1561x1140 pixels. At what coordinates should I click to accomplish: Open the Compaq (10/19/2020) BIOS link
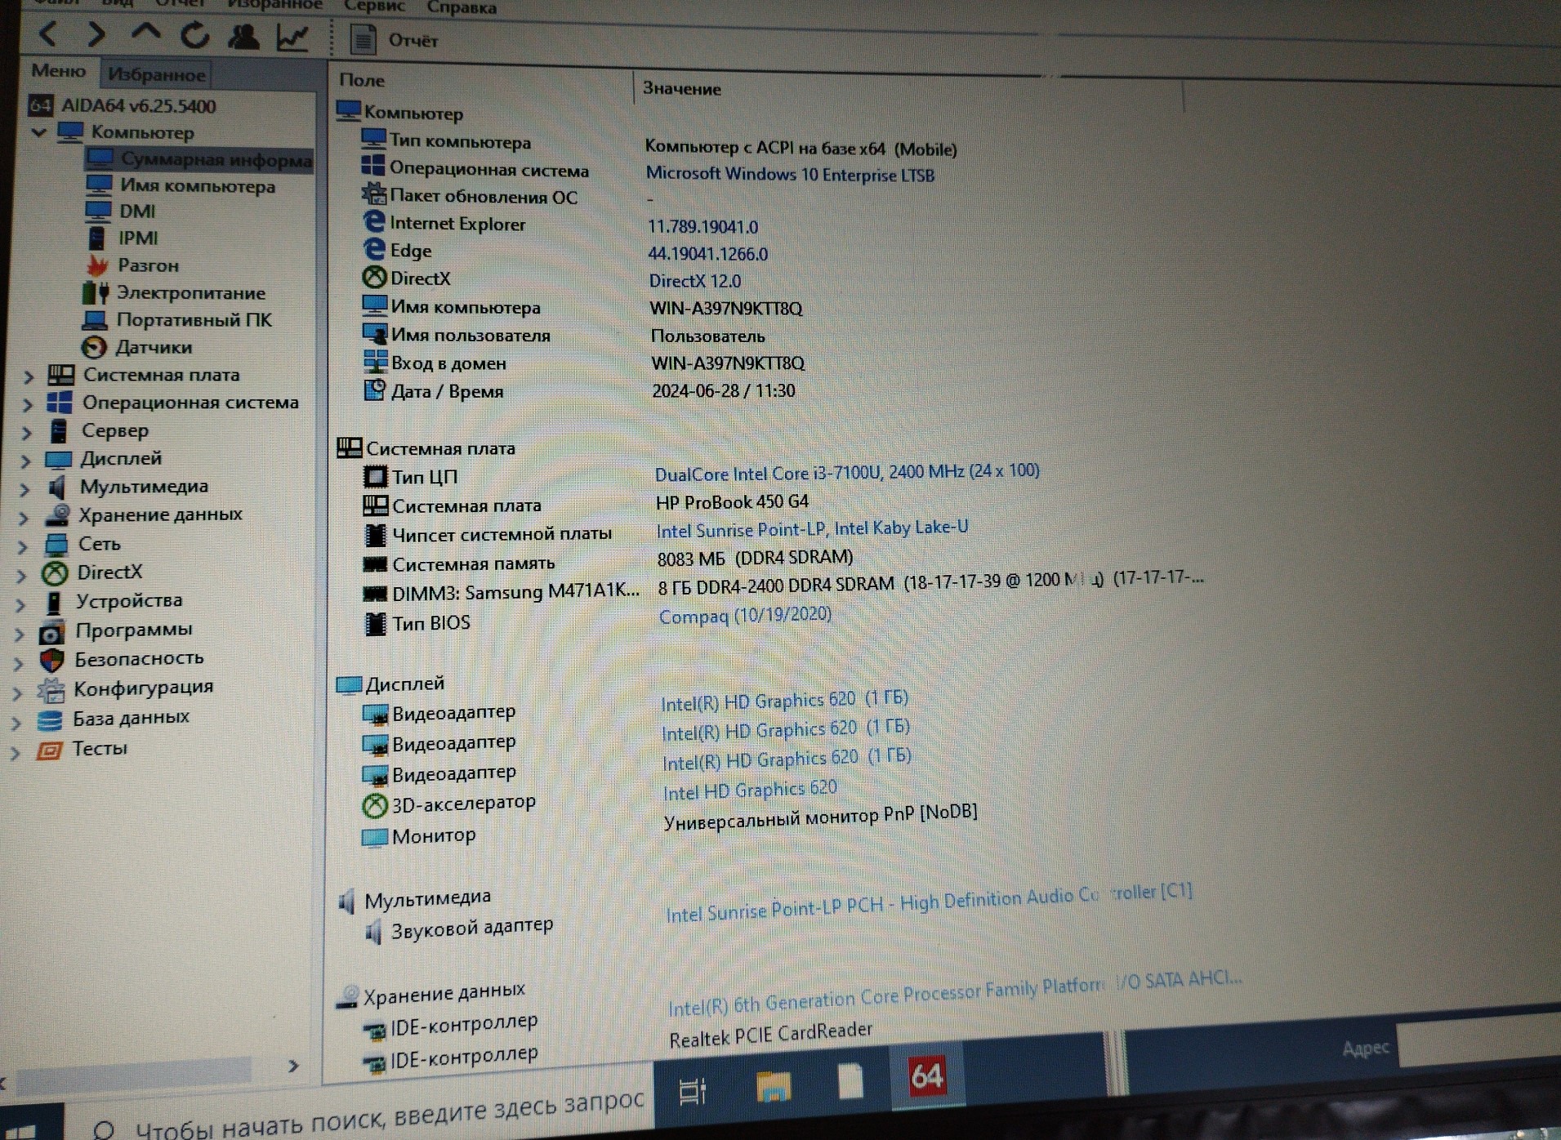click(x=745, y=616)
